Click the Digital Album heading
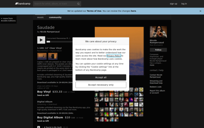 pyautogui.click(x=45, y=102)
